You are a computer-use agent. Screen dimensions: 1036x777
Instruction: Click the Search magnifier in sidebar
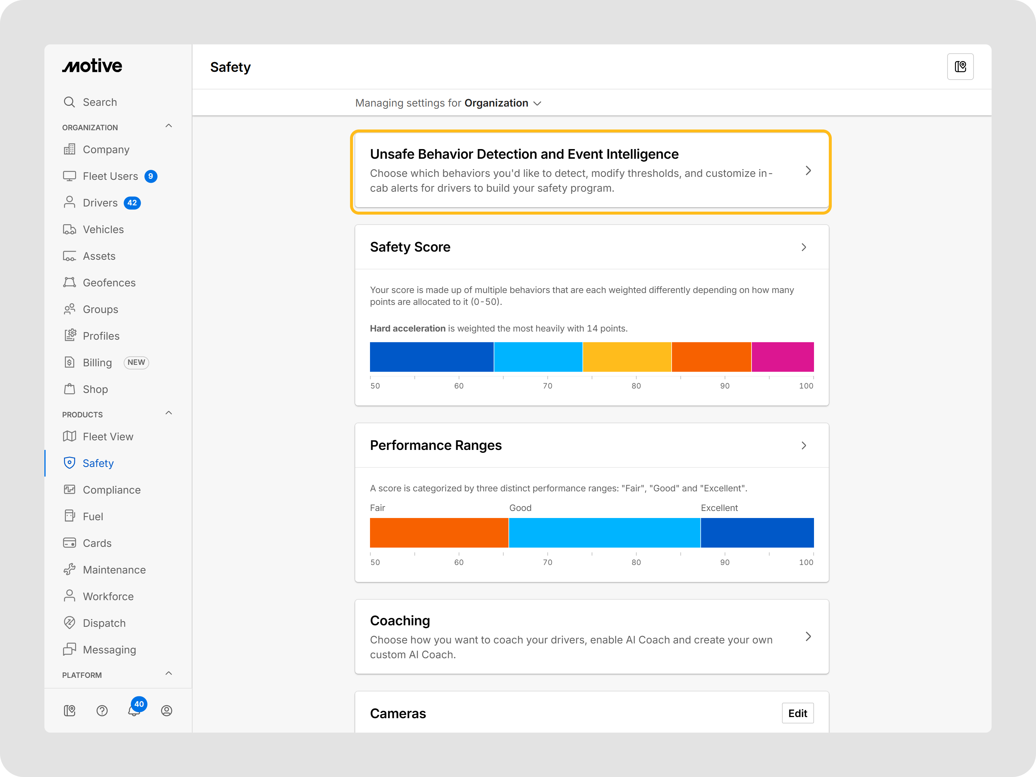pyautogui.click(x=69, y=102)
